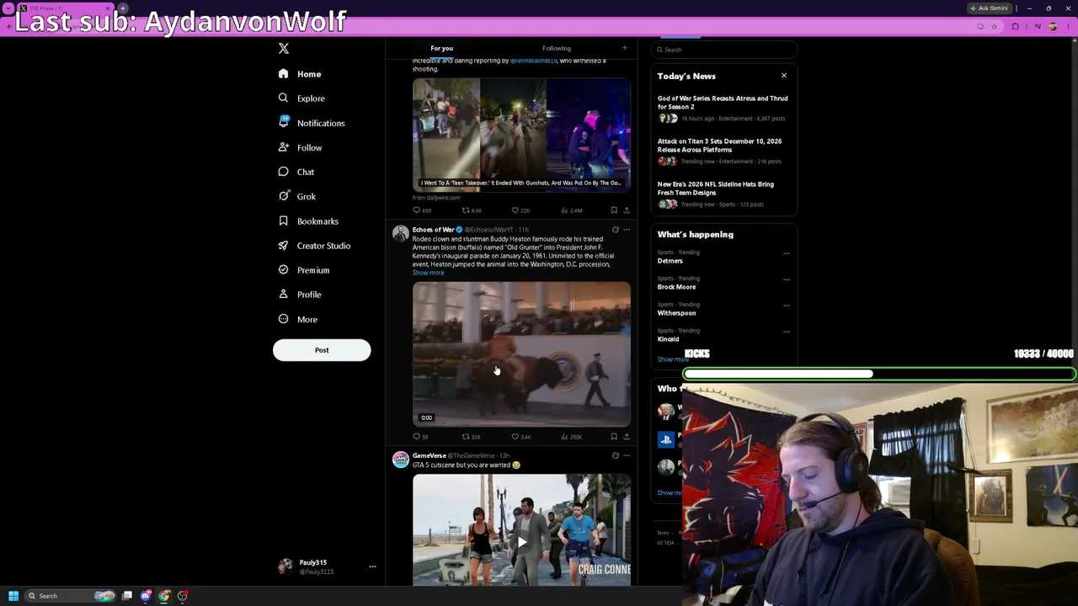Image resolution: width=1078 pixels, height=606 pixels.
Task: Open Windows Start menu
Action: click(13, 596)
